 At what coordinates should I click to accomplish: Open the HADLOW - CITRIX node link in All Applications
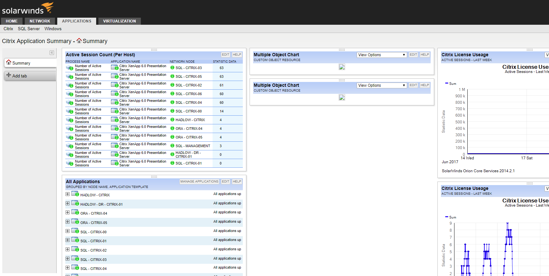(x=95, y=195)
